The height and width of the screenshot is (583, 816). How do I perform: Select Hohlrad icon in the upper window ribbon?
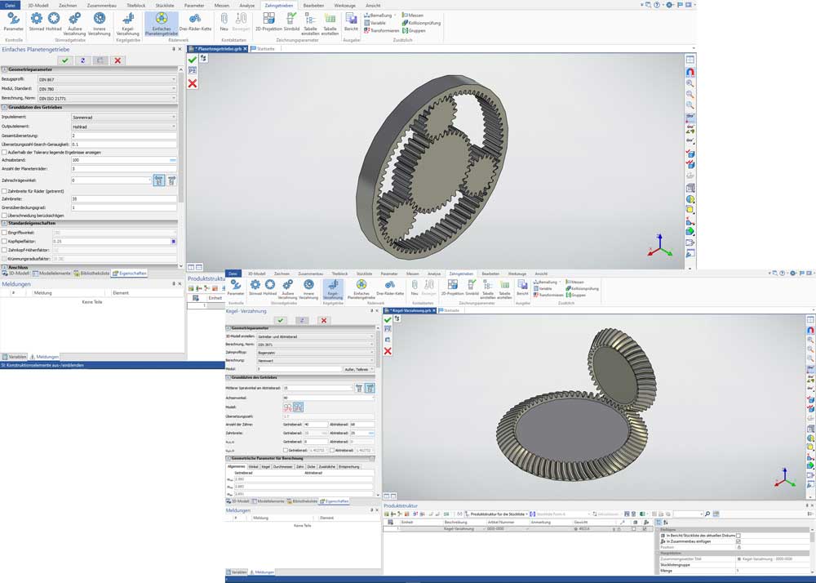coord(54,22)
